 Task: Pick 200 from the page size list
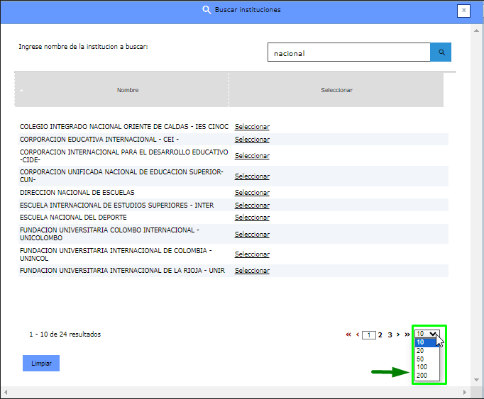pos(422,376)
